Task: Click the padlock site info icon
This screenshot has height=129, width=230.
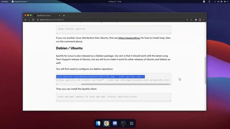Action: (x=38, y=20)
